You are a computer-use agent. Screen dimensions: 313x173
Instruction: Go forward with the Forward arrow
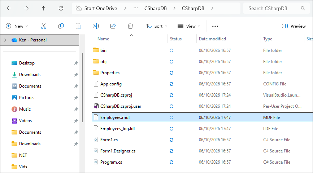coord(26,8)
